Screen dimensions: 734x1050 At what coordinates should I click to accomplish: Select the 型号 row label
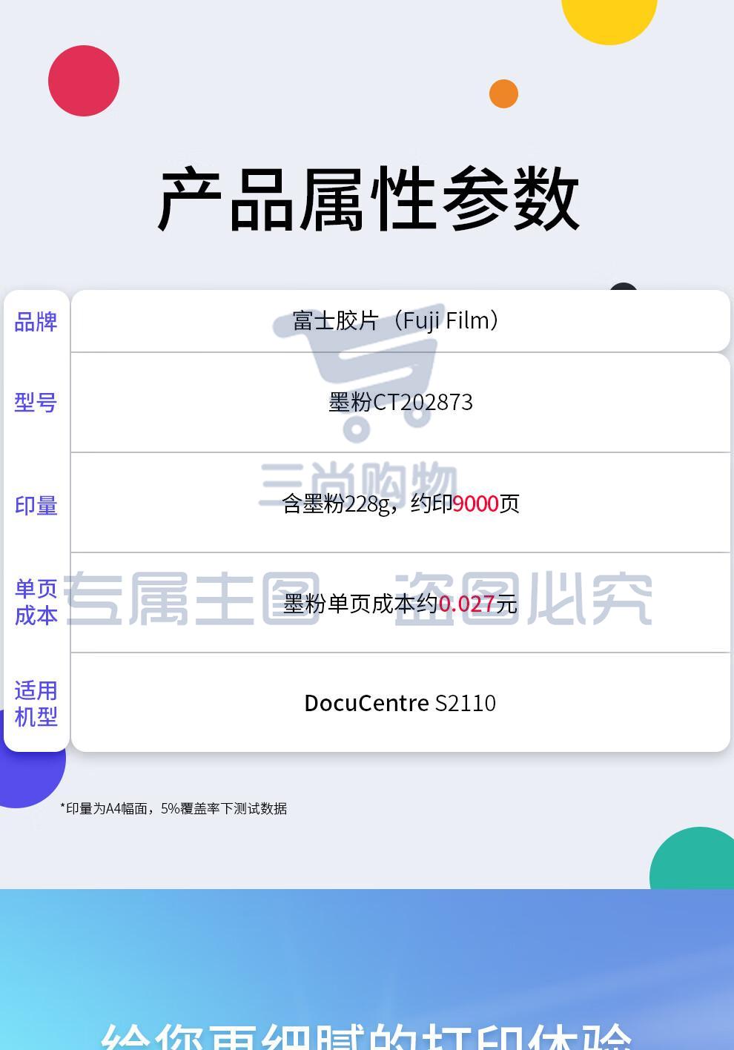point(36,402)
